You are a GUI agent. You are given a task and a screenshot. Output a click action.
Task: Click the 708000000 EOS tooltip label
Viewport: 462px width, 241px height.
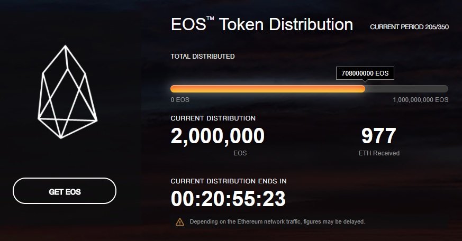click(365, 73)
